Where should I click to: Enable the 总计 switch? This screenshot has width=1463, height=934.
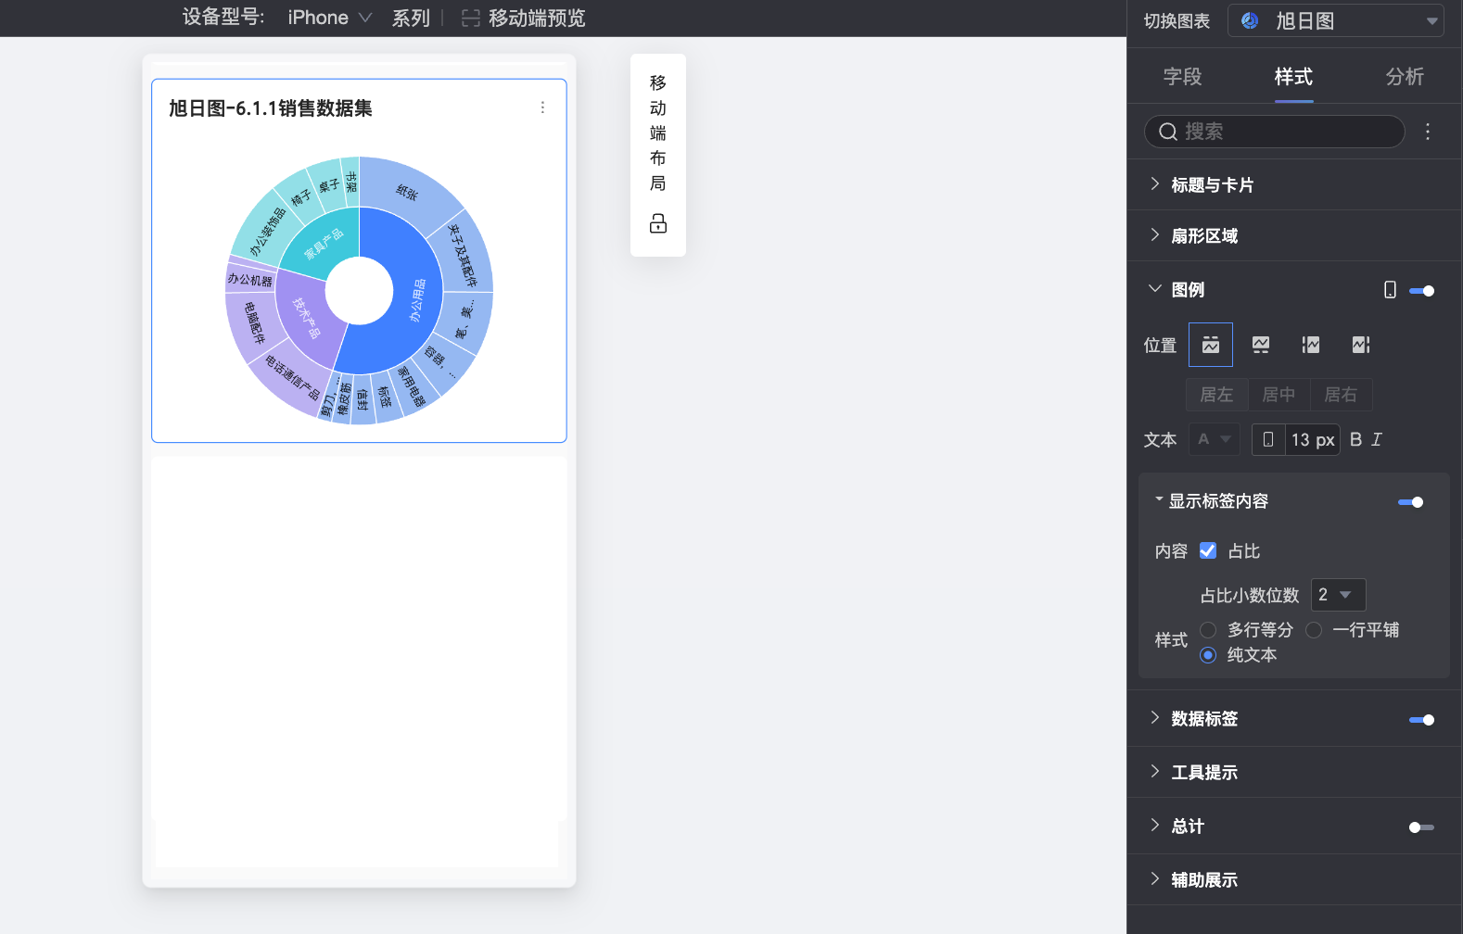click(x=1421, y=827)
